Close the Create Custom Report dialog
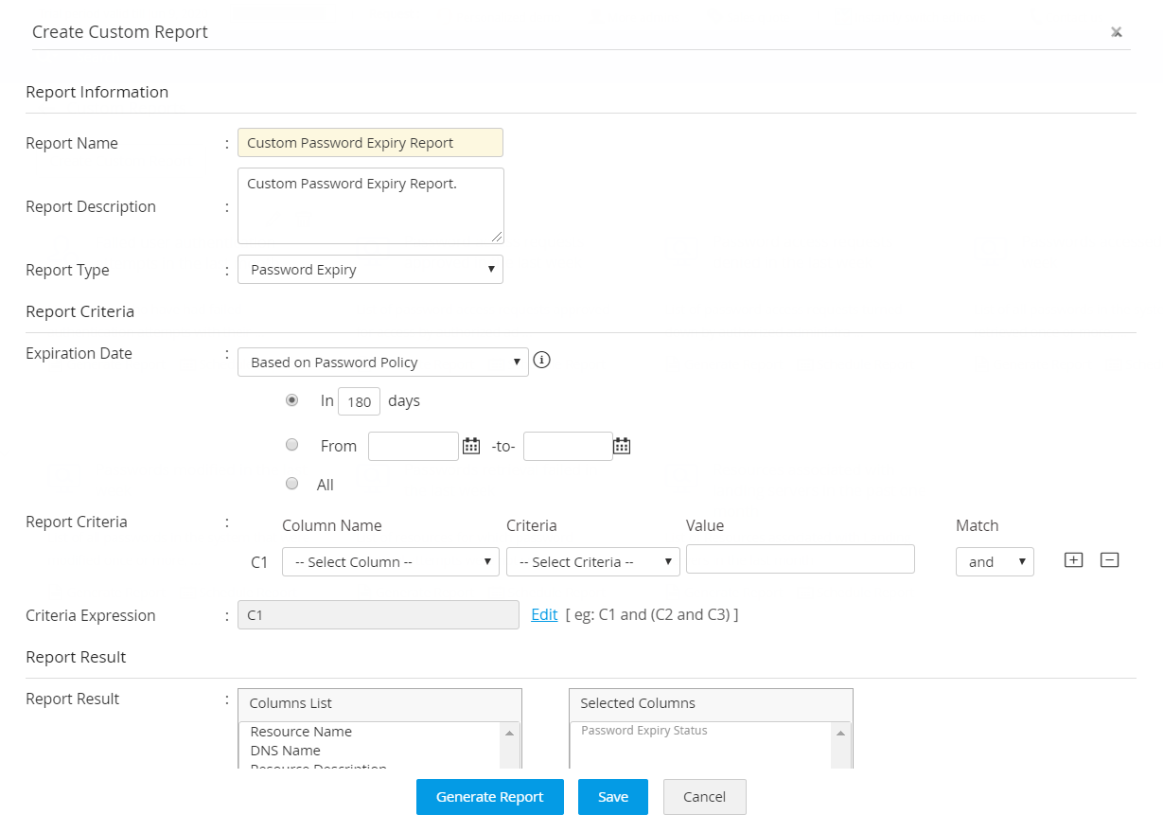The width and height of the screenshot is (1163, 832). pyautogui.click(x=1117, y=32)
